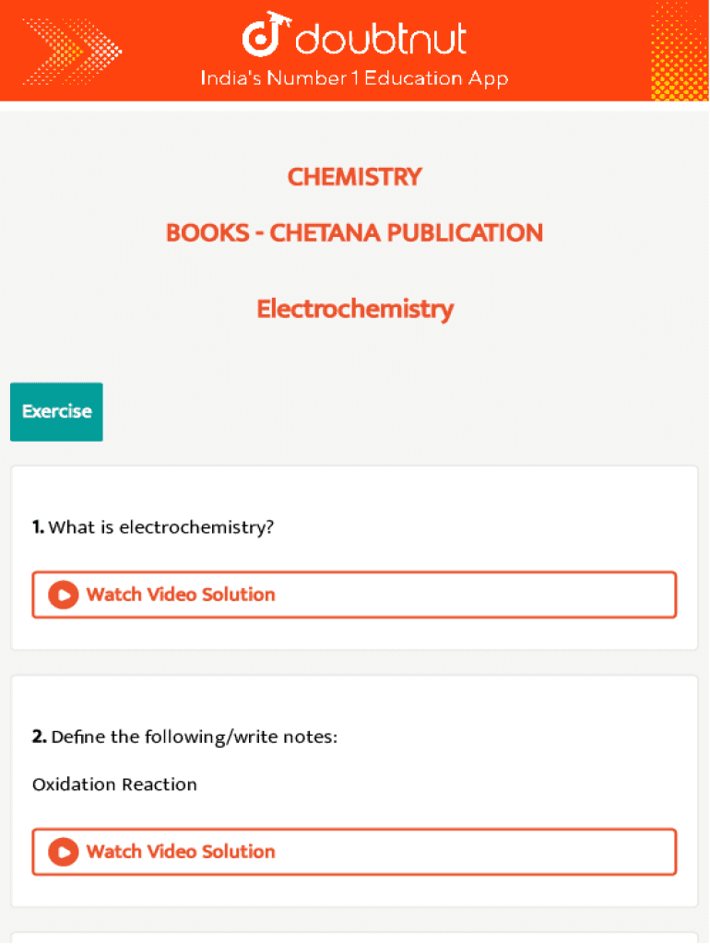This screenshot has height=944, width=710.
Task: Select the Exercise tab
Action: [x=56, y=411]
